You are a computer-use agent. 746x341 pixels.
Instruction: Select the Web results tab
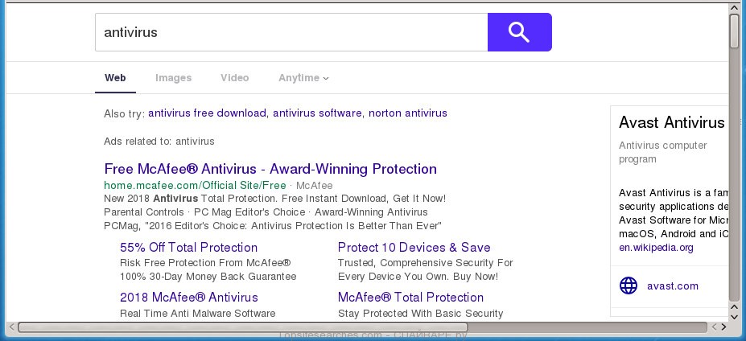click(115, 78)
